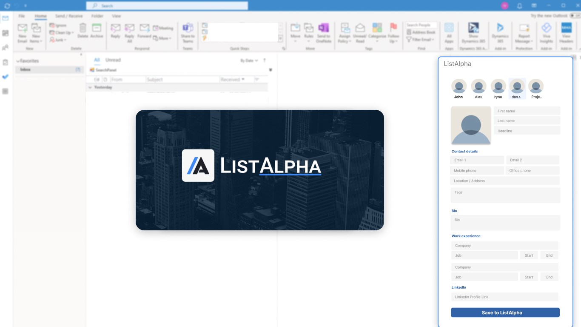Click the Outlook Search box
Screen dimensions: 581x327
click(x=167, y=6)
